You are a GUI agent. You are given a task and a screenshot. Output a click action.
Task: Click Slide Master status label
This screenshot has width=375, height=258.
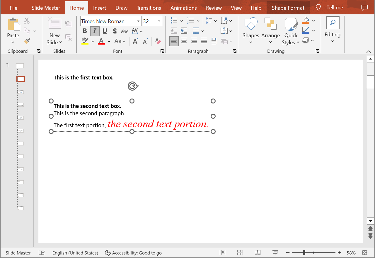coord(18,253)
